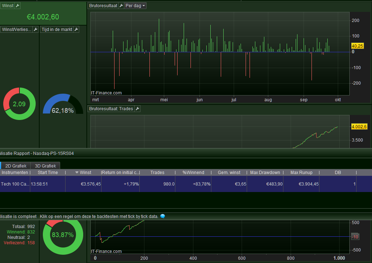Switch to the 3D Grafiek tab
Screen dimensions: 372x263
45,166
